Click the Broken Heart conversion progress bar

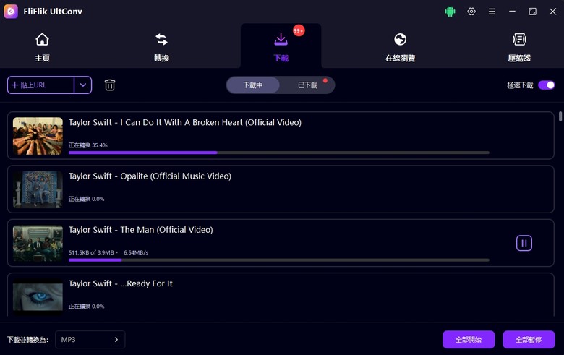pyautogui.click(x=279, y=153)
